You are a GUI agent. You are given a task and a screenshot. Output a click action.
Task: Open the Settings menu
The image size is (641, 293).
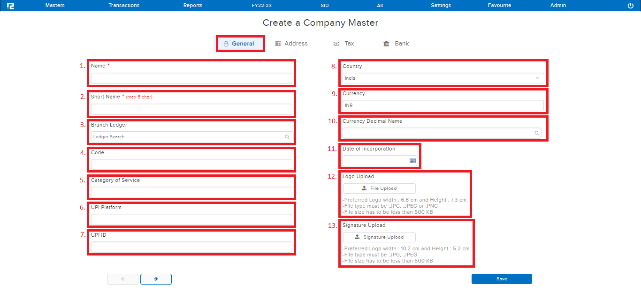point(441,6)
